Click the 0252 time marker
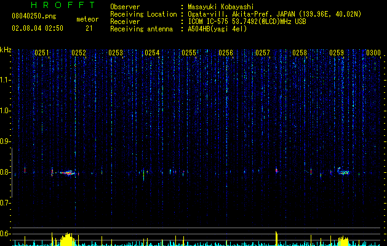This screenshot has width=387, height=246. click(x=79, y=53)
